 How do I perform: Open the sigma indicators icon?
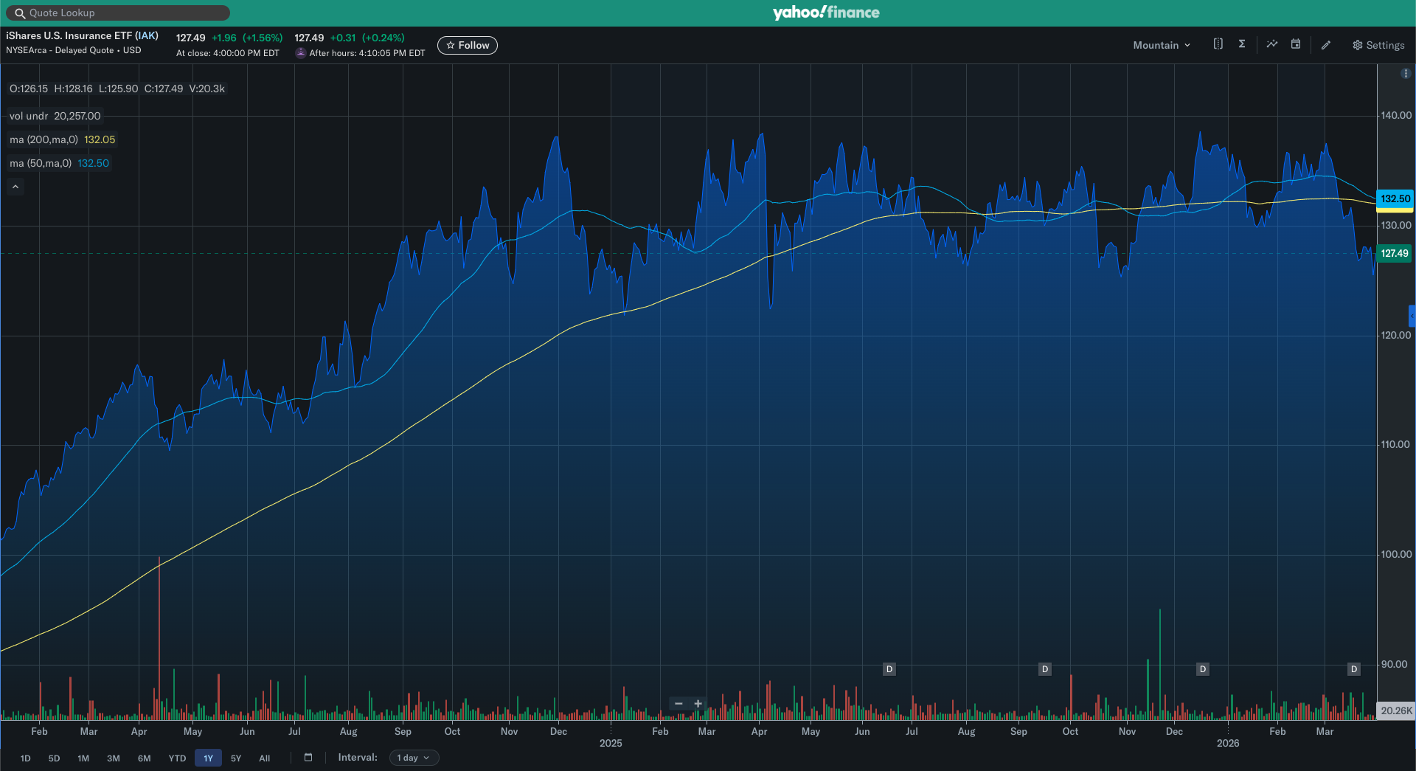point(1242,44)
